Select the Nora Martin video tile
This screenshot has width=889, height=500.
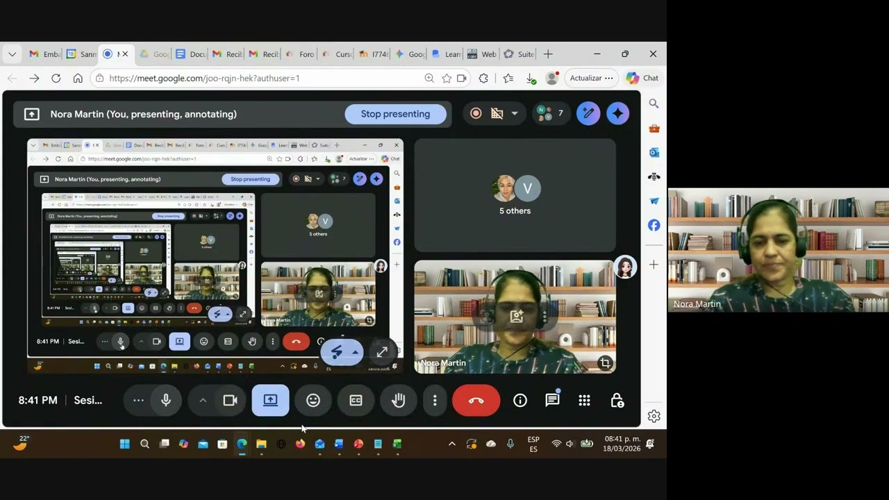[x=515, y=317]
